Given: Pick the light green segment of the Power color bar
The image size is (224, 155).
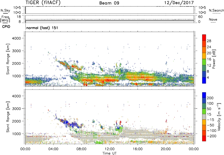Looking at the screenshot, I should [204, 62].
